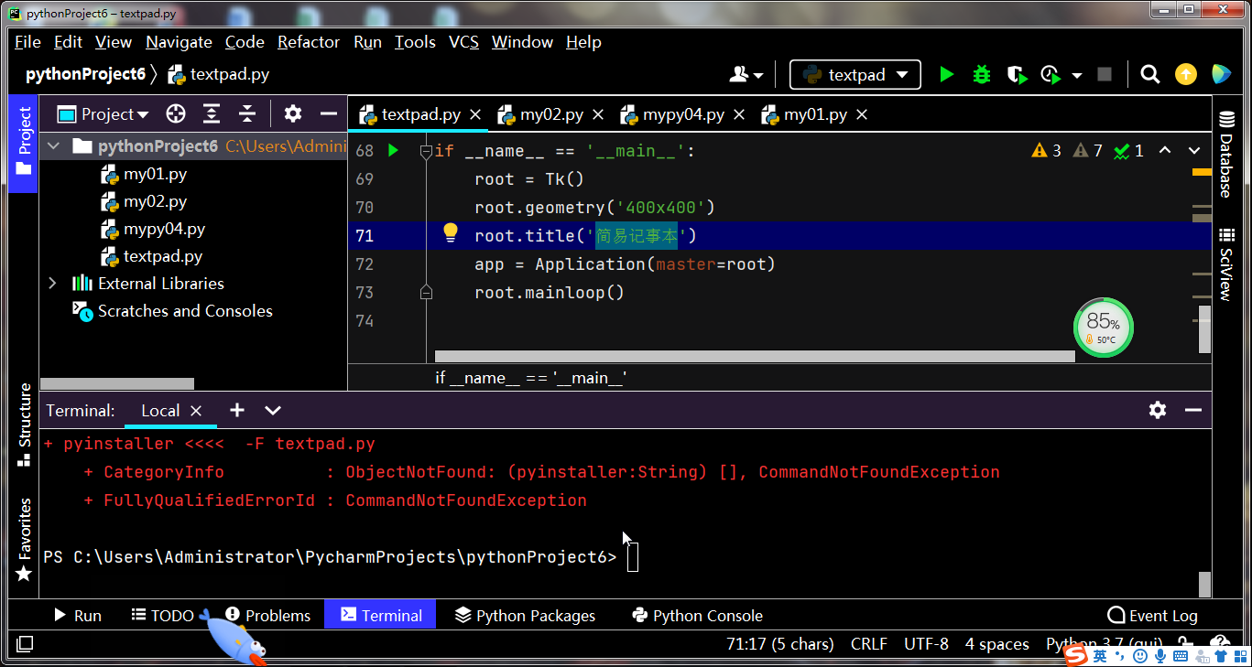1252x667 pixels.
Task: Open the VCS menu
Action: 463,42
